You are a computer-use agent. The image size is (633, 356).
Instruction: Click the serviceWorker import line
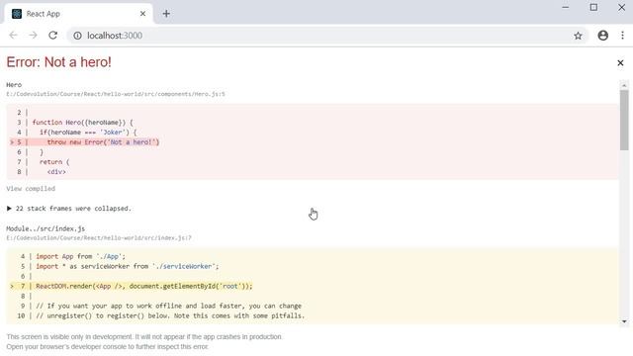tap(128, 266)
